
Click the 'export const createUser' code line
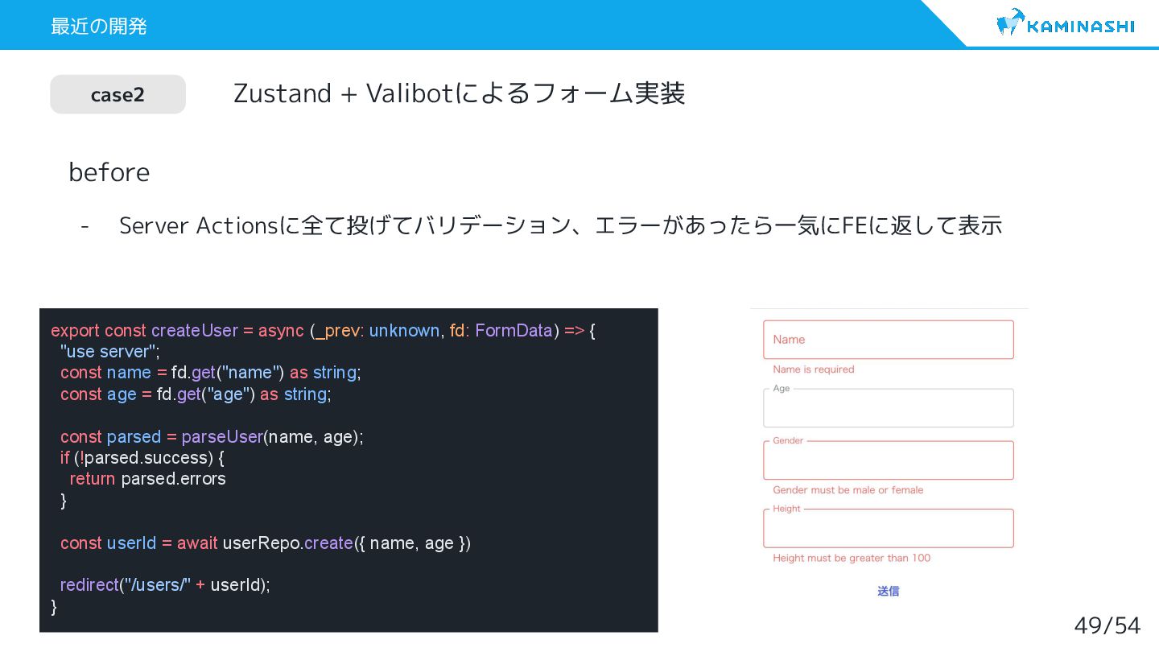coord(323,331)
